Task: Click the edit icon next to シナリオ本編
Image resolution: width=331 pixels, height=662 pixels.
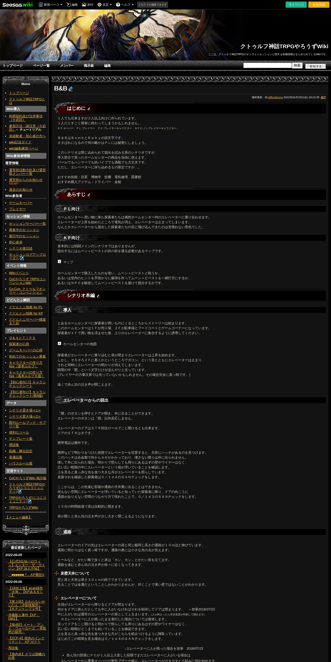Action: tap(98, 296)
